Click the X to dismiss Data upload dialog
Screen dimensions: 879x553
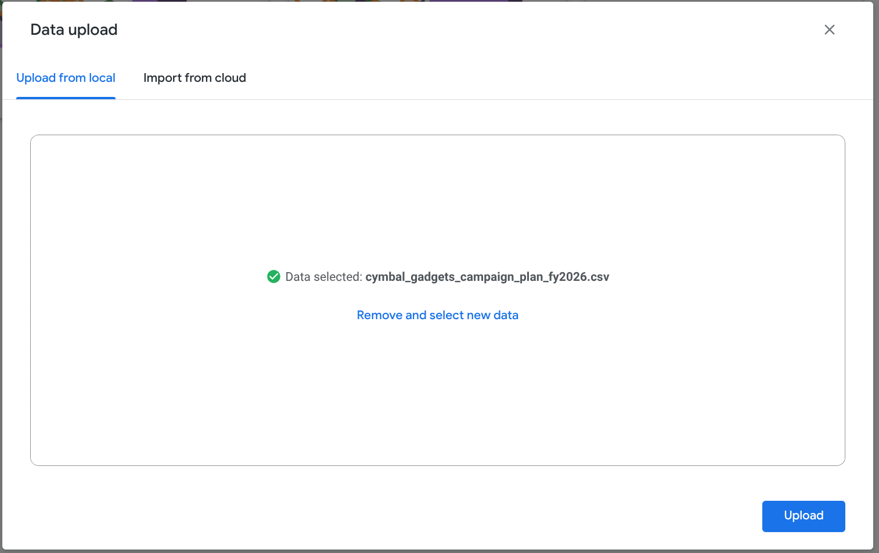point(830,30)
